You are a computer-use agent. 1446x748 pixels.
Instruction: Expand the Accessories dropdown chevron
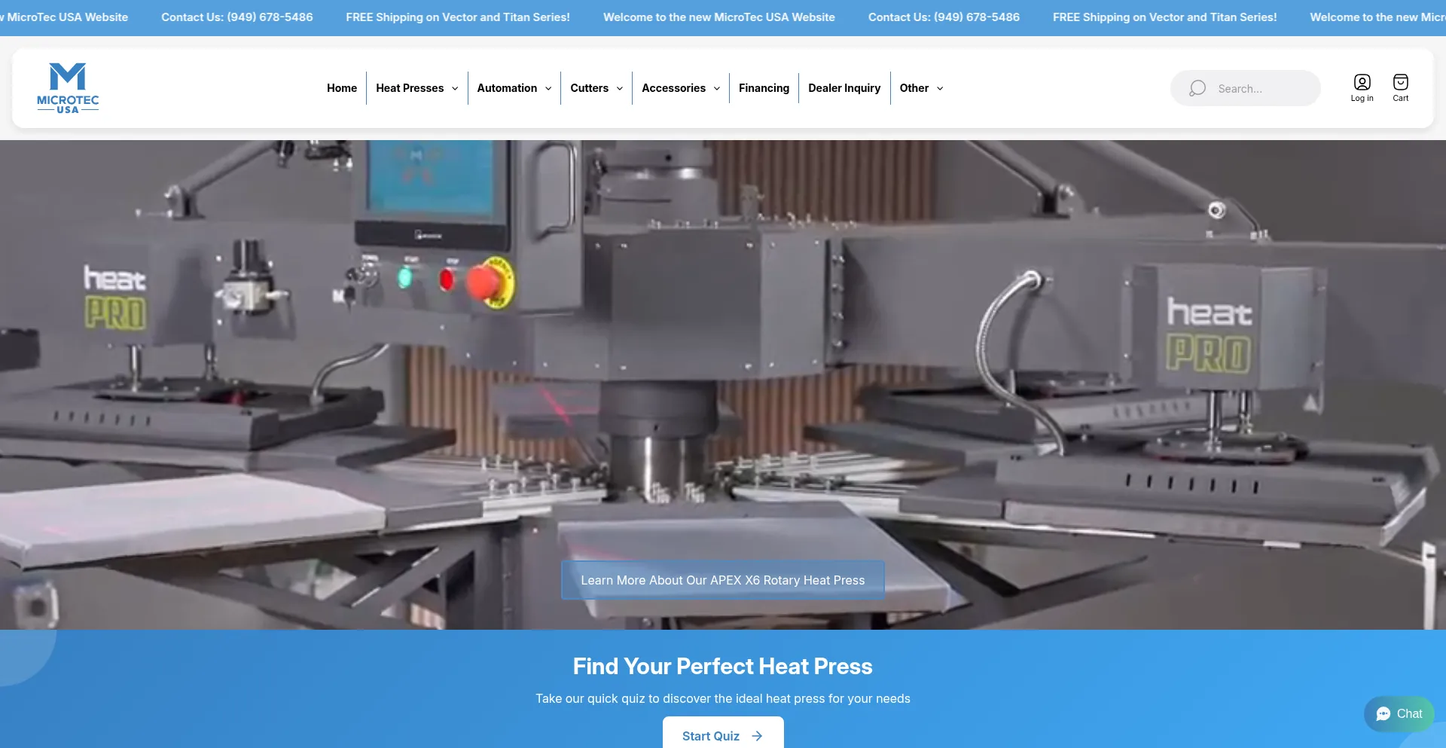tap(717, 88)
